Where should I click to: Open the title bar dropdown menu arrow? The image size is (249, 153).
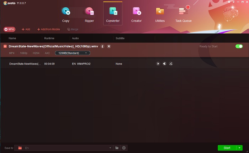[x=233, y=2]
